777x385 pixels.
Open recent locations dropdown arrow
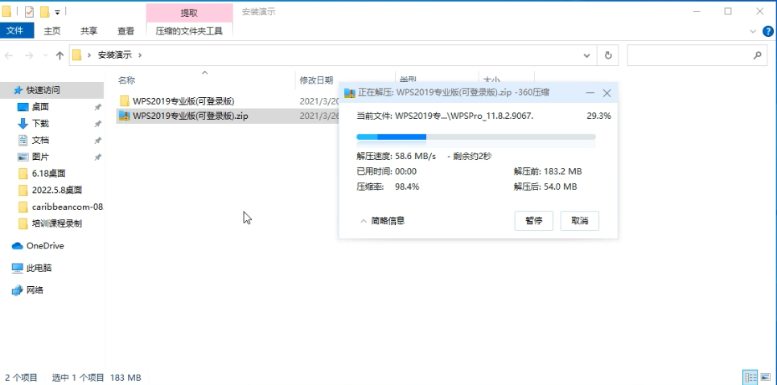(46, 55)
